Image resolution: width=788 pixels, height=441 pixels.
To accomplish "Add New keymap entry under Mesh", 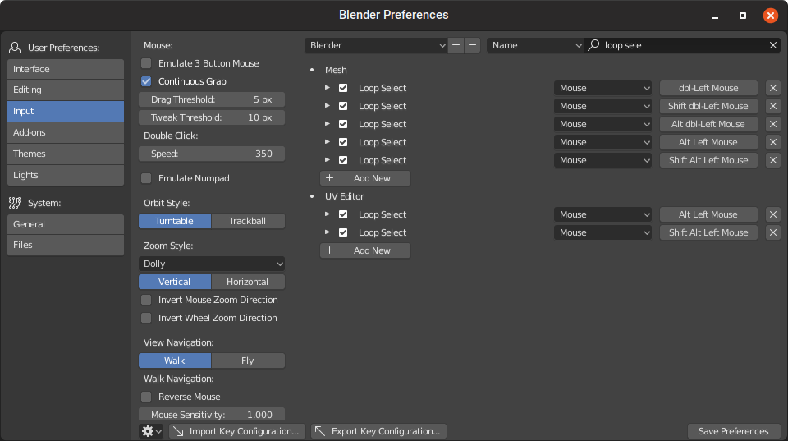I will (364, 178).
